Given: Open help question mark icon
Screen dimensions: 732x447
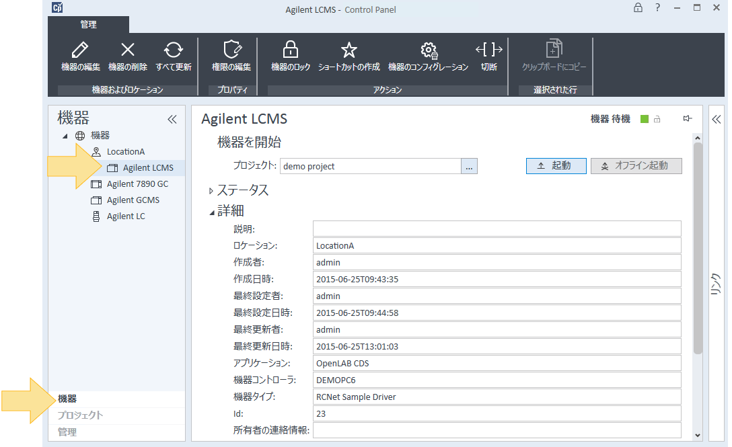Looking at the screenshot, I should (x=657, y=7).
